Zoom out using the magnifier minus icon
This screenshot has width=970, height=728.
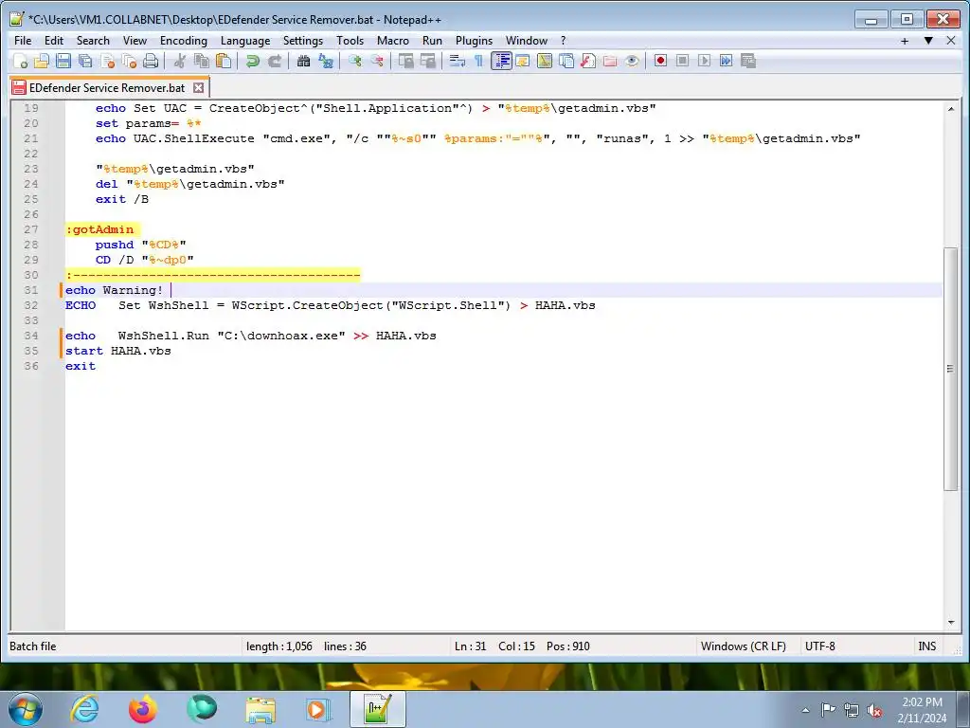pyautogui.click(x=376, y=61)
